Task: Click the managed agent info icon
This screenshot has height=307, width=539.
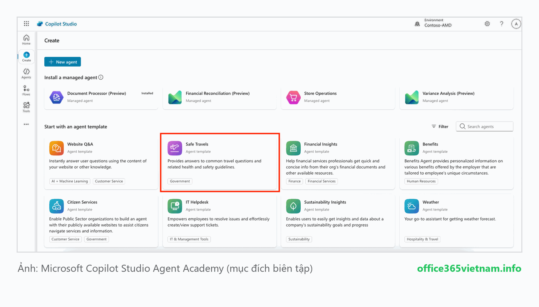Action: tap(101, 77)
